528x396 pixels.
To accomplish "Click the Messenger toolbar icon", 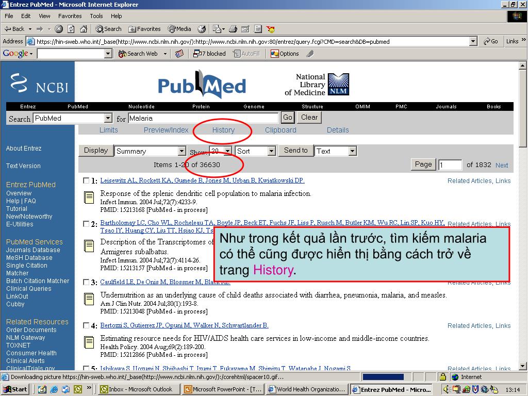I will point(270,29).
